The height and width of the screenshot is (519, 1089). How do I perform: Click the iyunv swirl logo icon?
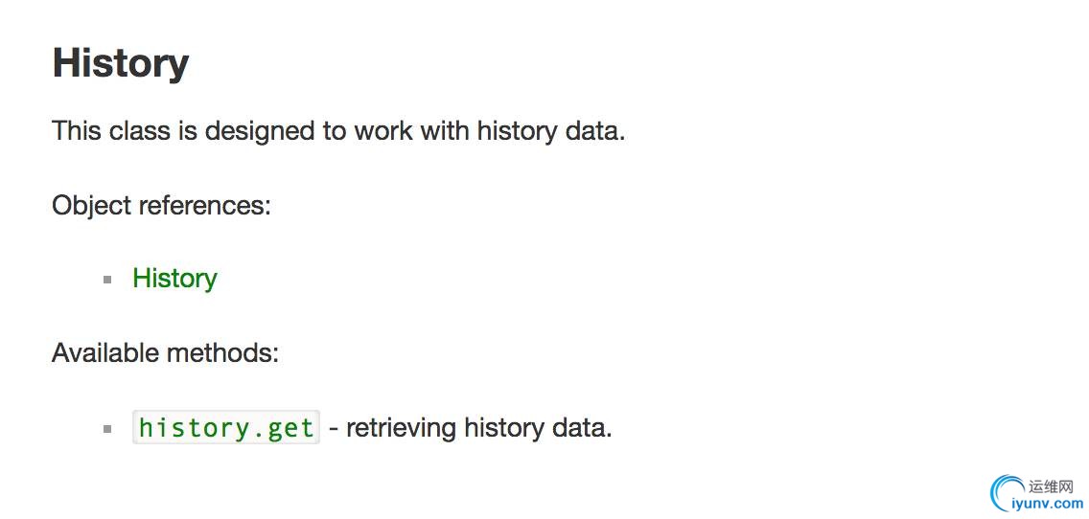click(x=1008, y=492)
